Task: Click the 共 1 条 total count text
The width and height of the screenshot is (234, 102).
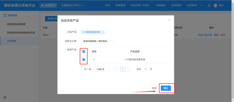Action: click(x=88, y=69)
